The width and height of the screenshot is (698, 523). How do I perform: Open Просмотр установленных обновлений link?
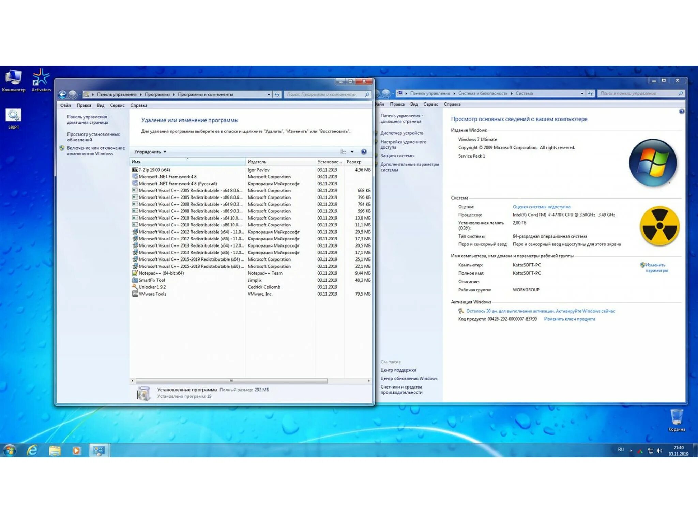93,137
